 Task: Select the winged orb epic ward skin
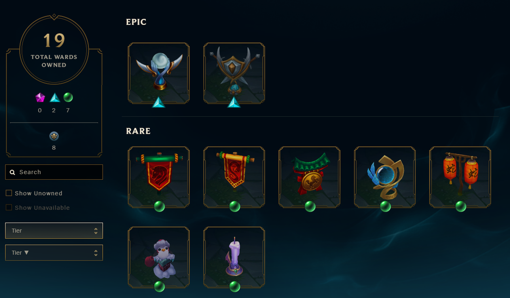pos(159,73)
